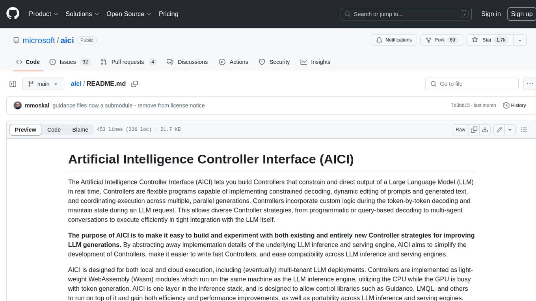Click the Issues count badge 32
Image resolution: width=536 pixels, height=301 pixels.
coord(85,62)
